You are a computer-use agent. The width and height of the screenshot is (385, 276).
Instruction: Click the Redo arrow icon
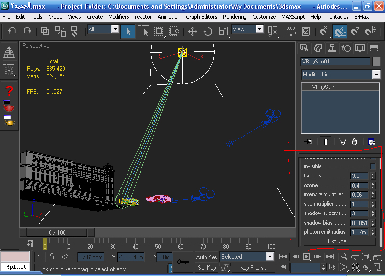point(27,31)
